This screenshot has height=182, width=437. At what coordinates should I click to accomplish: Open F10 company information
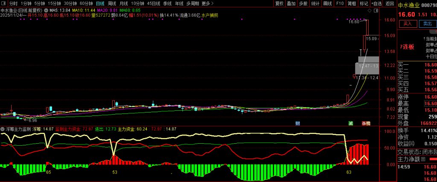pos(340,3)
